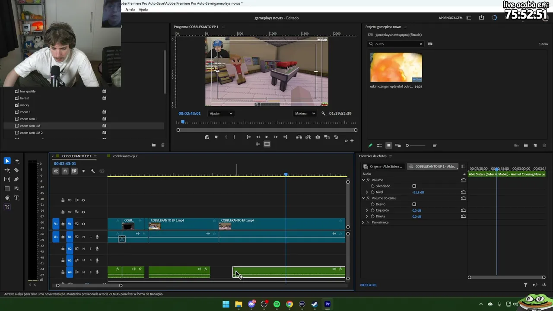Step back one frame in Program monitor
This screenshot has height=311, width=553.
(258, 137)
